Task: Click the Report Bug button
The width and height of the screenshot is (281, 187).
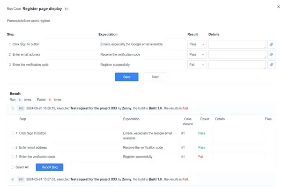Action: 49,167
